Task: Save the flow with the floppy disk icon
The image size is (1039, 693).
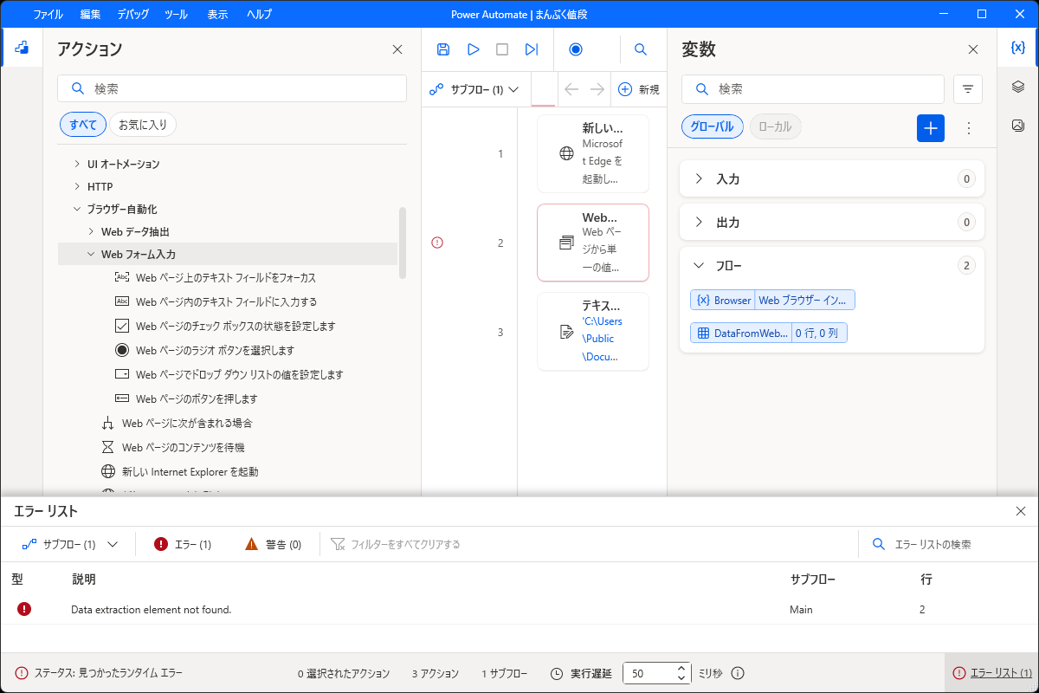Action: click(x=443, y=49)
